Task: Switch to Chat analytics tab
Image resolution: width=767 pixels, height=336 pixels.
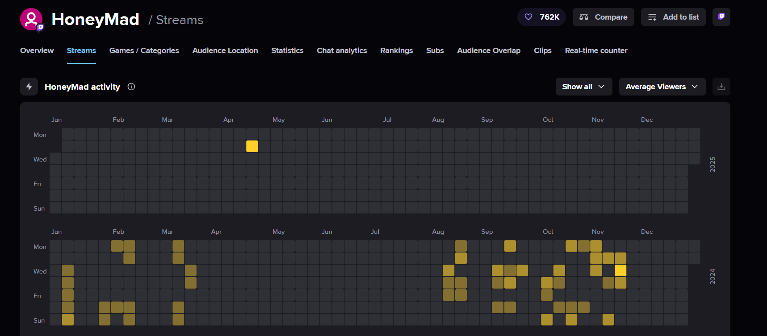Action: click(x=342, y=50)
